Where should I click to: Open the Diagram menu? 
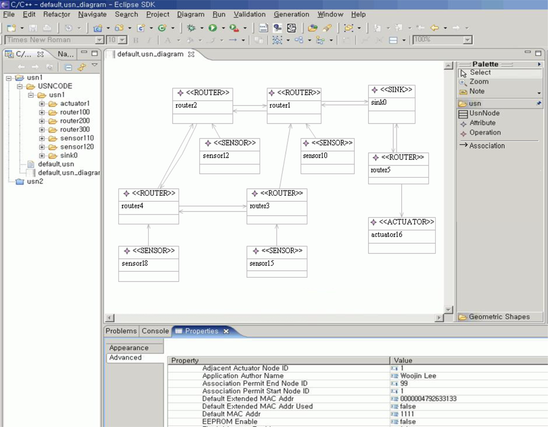point(191,14)
